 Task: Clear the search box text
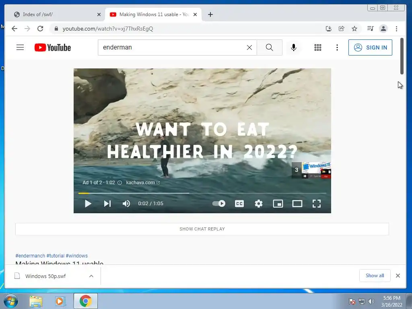click(x=249, y=47)
